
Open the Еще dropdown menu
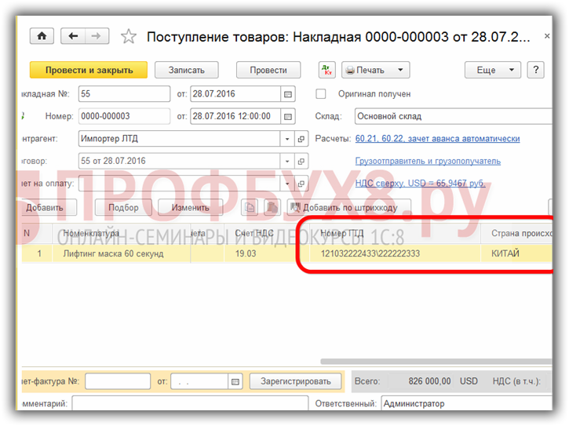[493, 70]
